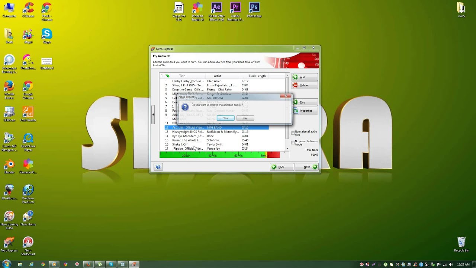Open the Windows Start menu
The image size is (476, 268).
[x=6, y=264]
